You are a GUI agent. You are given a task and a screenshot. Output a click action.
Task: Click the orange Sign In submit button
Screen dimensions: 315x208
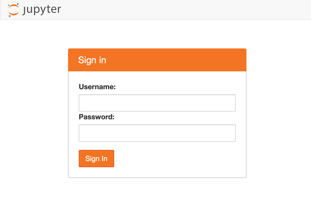tap(96, 158)
